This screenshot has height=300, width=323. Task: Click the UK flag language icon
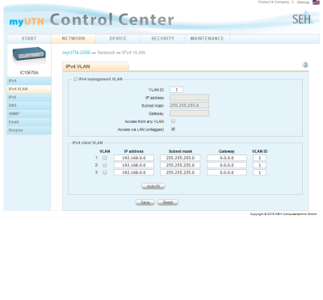(x=316, y=2)
